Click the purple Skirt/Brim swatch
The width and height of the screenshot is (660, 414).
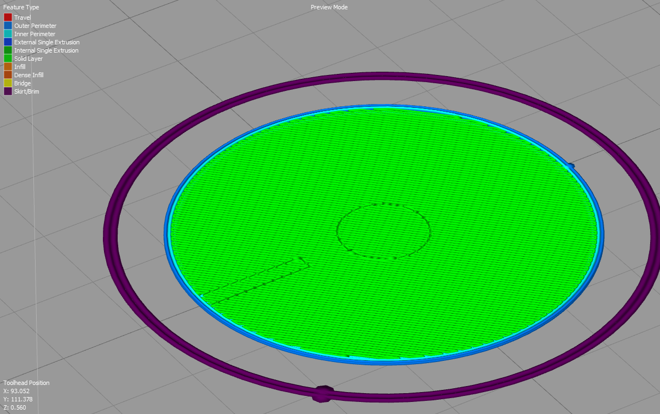point(8,91)
